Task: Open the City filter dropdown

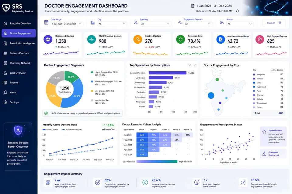Action: [x=112, y=24]
